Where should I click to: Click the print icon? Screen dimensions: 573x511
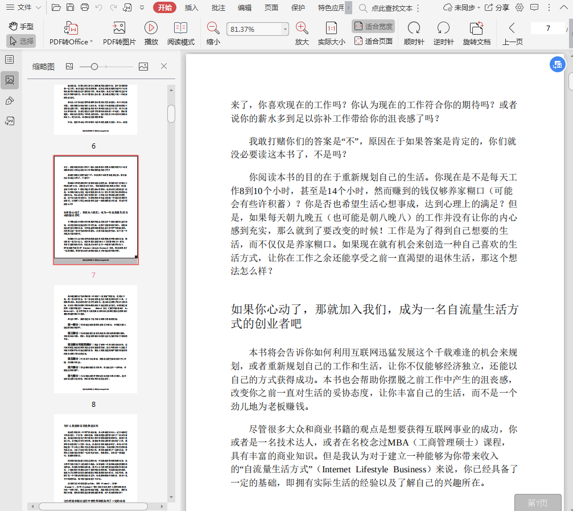coord(84,7)
